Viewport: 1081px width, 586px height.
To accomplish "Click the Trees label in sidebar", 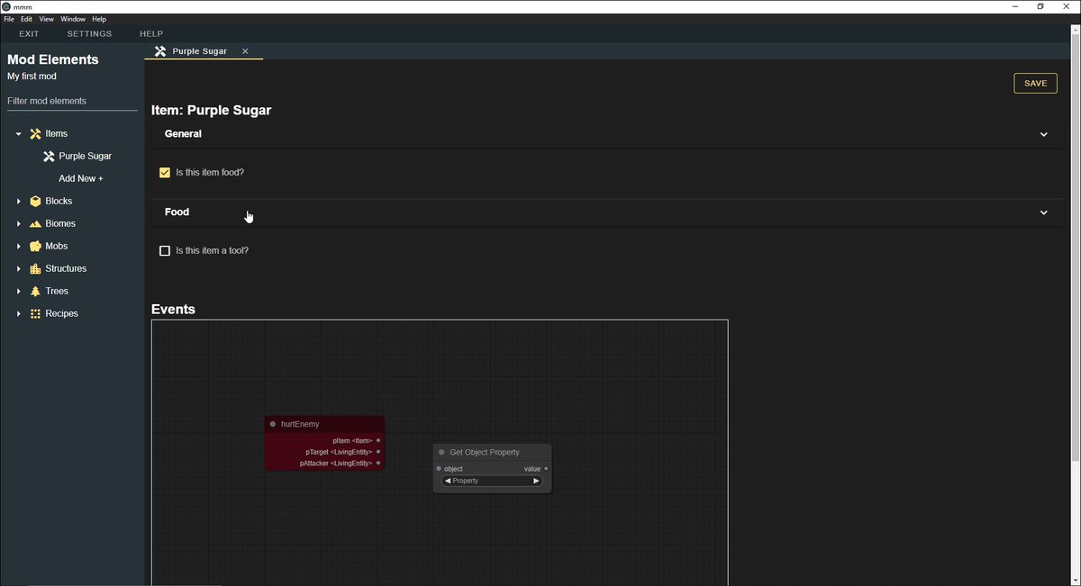I will 57,292.
